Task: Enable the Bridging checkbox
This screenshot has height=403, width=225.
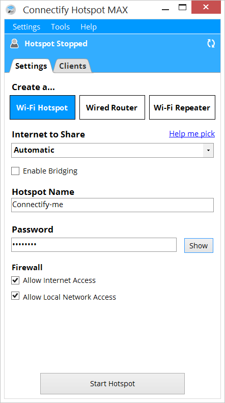Action: tap(15, 171)
